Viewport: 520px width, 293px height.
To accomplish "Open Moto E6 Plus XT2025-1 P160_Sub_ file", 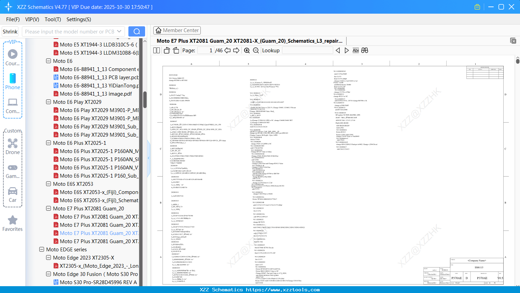I will tap(95, 176).
